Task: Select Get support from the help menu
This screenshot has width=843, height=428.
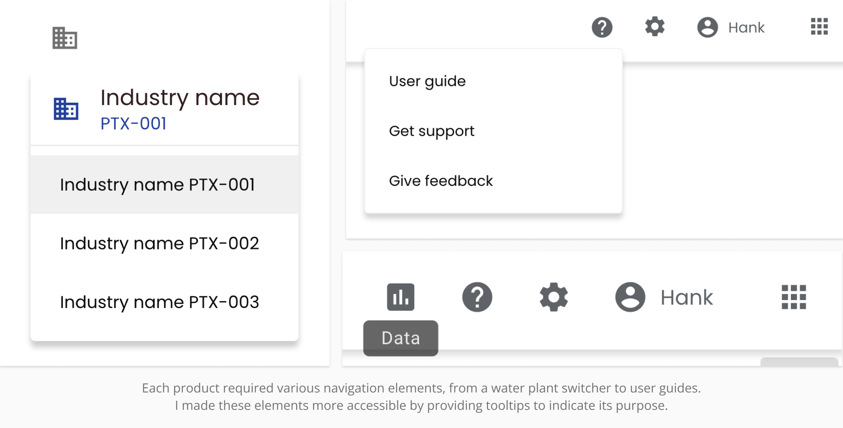Action: point(432,131)
